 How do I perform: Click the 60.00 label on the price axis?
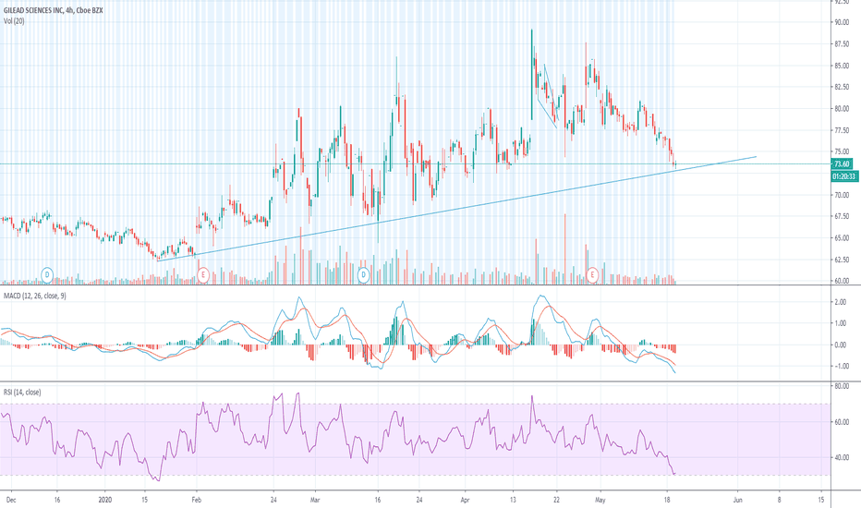[842, 281]
